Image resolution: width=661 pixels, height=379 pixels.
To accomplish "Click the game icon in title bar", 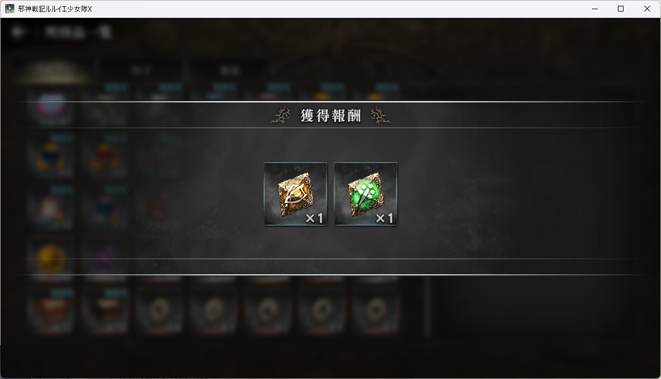I will pos(9,9).
